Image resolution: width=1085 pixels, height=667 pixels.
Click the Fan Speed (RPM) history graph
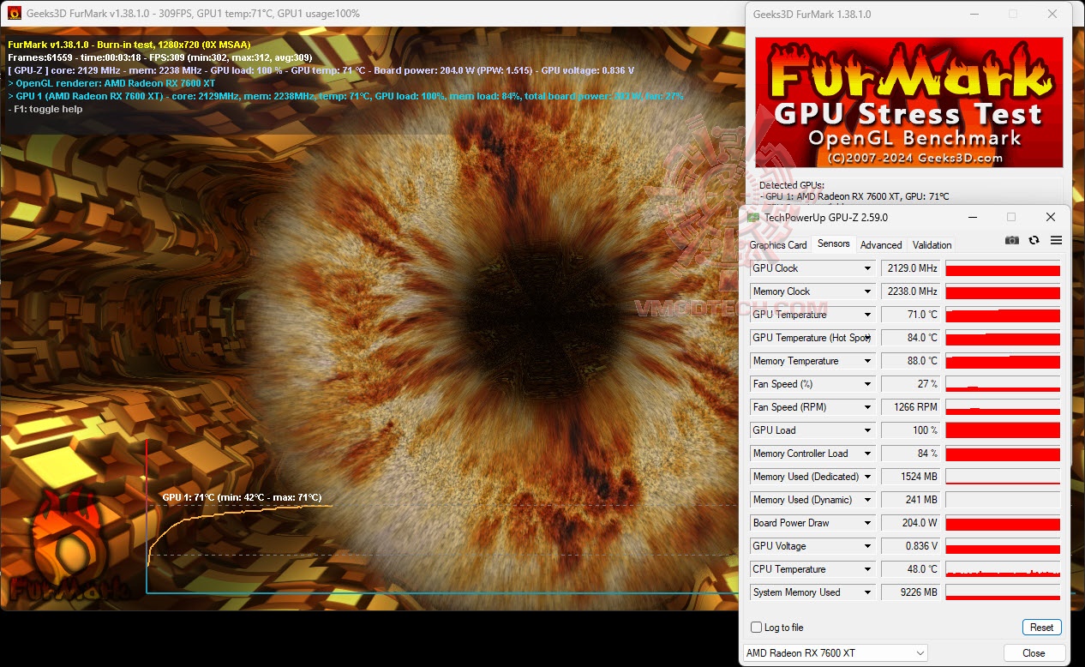(x=1003, y=407)
